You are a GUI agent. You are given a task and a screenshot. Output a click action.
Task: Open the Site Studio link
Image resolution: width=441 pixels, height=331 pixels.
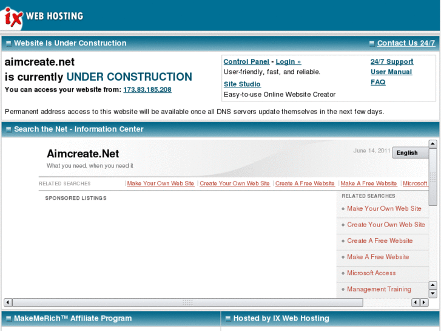tap(242, 84)
